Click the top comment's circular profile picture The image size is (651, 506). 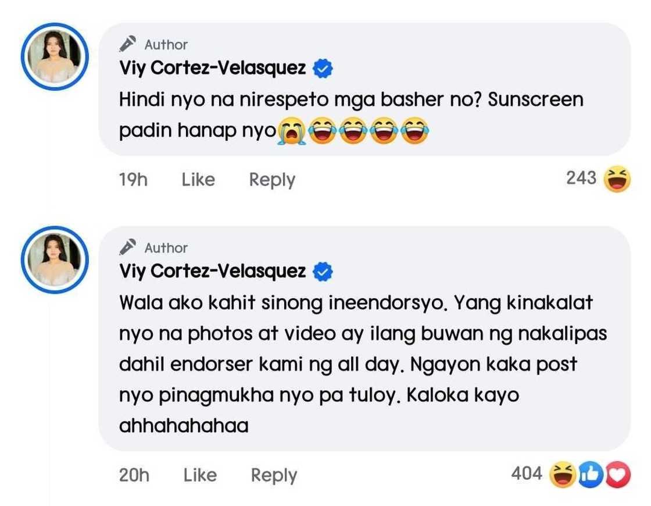pos(55,56)
